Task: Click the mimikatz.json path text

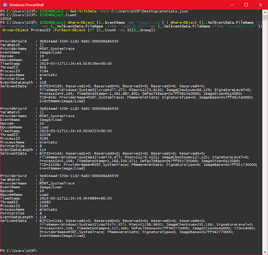Action: pyautogui.click(x=150, y=11)
